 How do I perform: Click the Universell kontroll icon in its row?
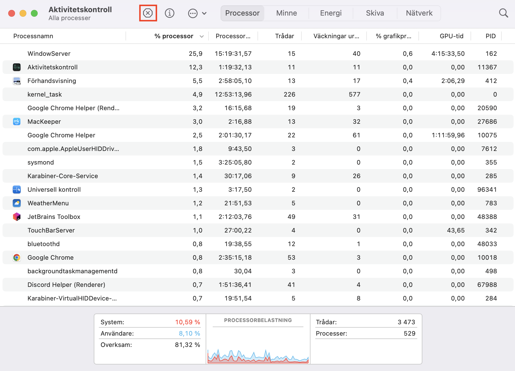pos(17,189)
